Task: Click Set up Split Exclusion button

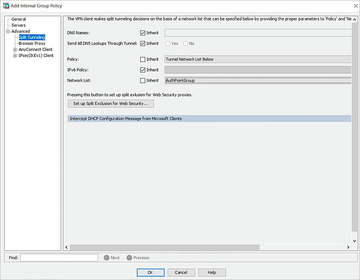Action: (111, 104)
